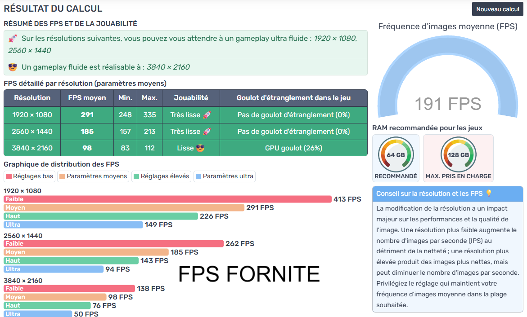
Task: Toggle the Réglages bas legend item
Action: [x=30, y=176]
